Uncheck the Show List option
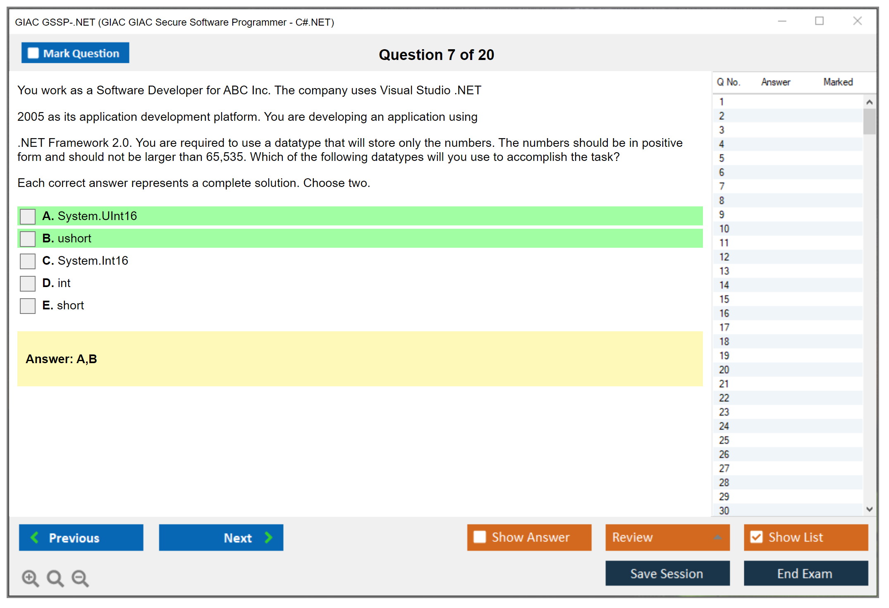Viewport: 889px width, 608px height. [x=756, y=537]
